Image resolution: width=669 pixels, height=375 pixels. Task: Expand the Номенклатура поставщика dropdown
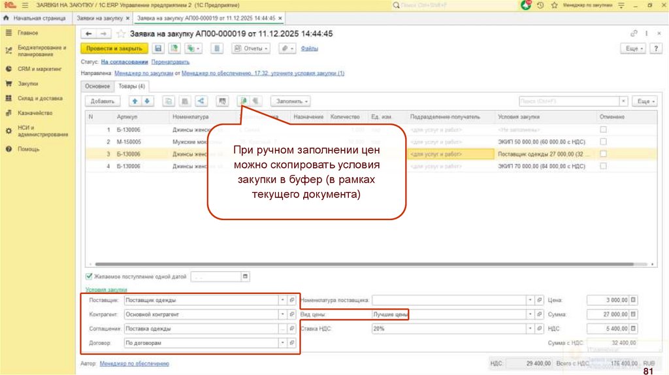(x=530, y=300)
